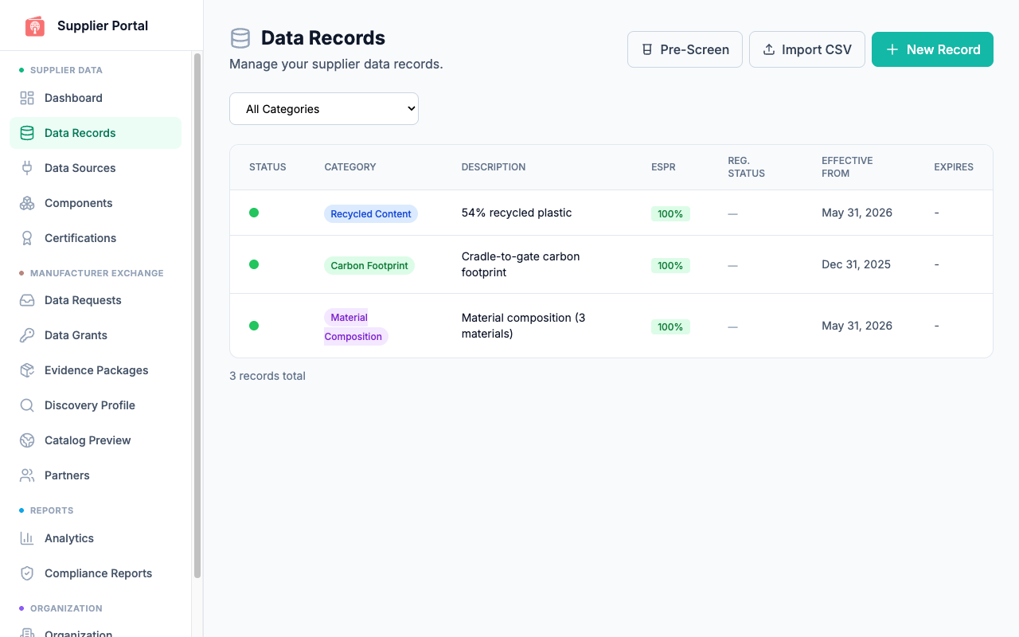Click Import CSV button
The width and height of the screenshot is (1019, 637).
[807, 49]
